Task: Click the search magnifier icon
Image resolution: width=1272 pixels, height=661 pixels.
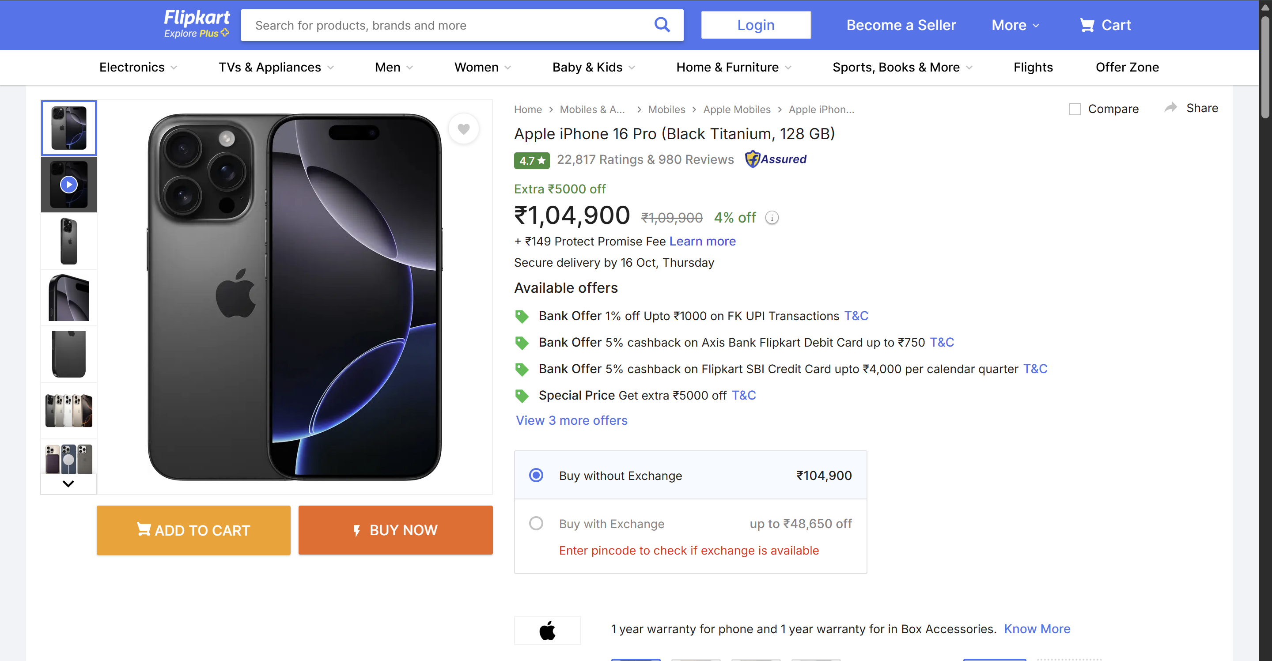Action: click(662, 25)
